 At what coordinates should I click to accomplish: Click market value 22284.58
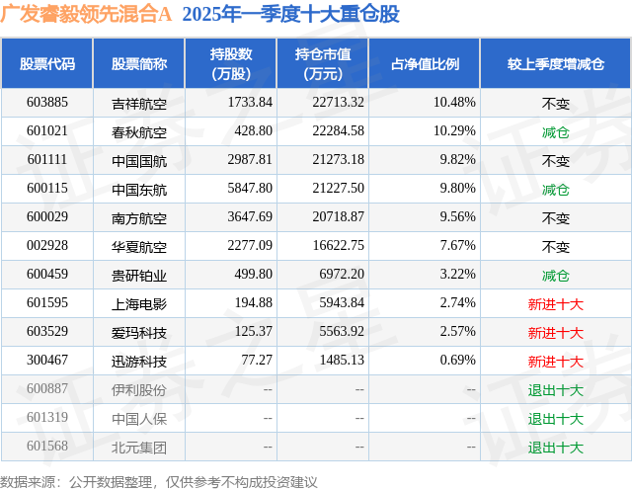point(338,131)
